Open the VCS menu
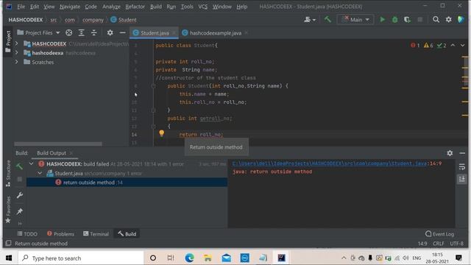This screenshot has width=471, height=265. [x=203, y=7]
